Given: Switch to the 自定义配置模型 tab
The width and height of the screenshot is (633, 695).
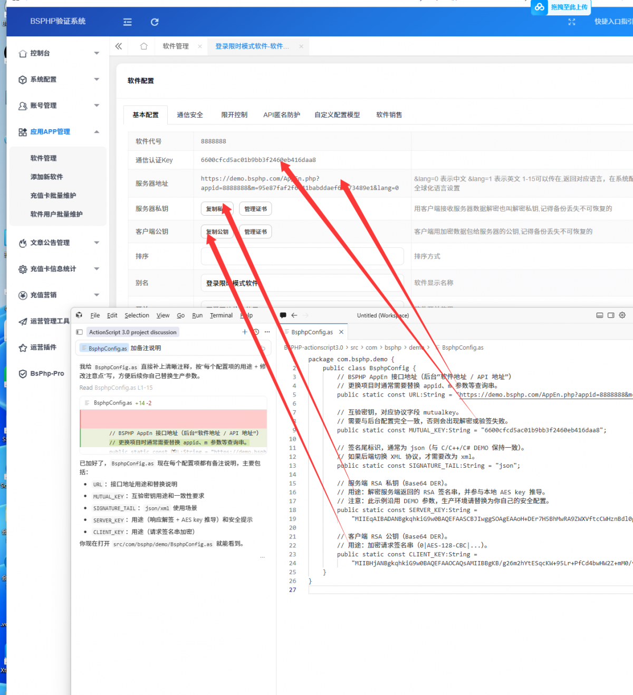Looking at the screenshot, I should click(337, 115).
